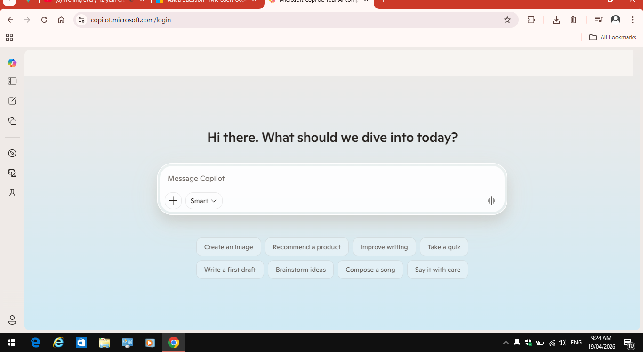The width and height of the screenshot is (643, 352).
Task: Start voice mode with the waveform icon
Action: (x=491, y=201)
